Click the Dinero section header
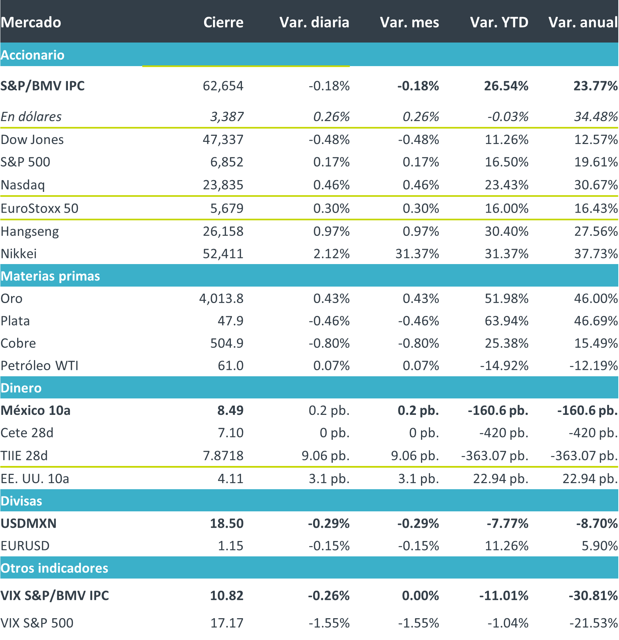Image resolution: width=619 pixels, height=640 pixels. click(x=21, y=388)
